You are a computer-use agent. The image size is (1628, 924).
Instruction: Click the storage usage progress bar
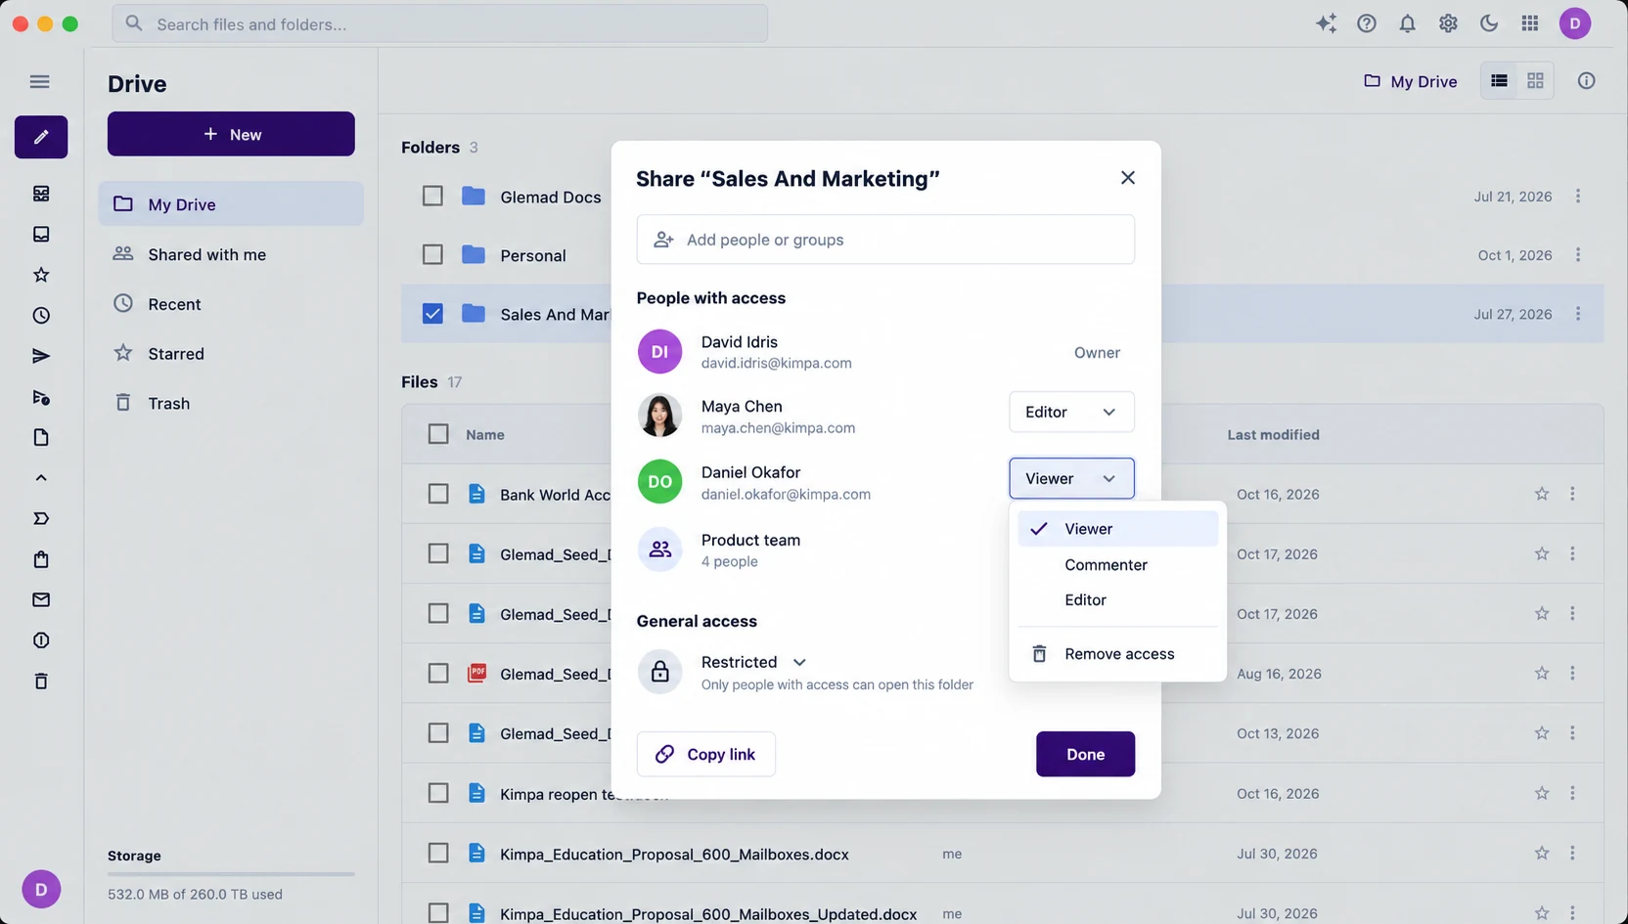(231, 874)
